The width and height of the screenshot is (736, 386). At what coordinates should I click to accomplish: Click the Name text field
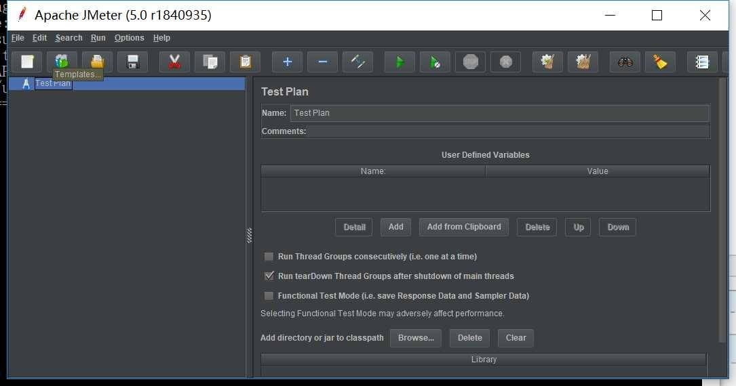499,113
